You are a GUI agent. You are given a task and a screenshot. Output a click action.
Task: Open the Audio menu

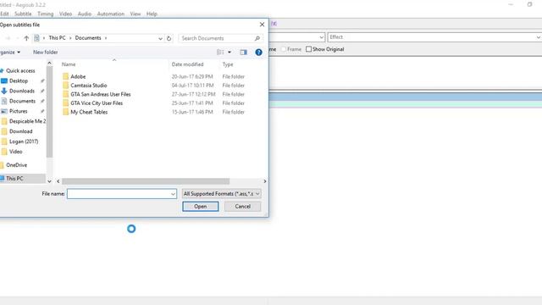(x=85, y=14)
